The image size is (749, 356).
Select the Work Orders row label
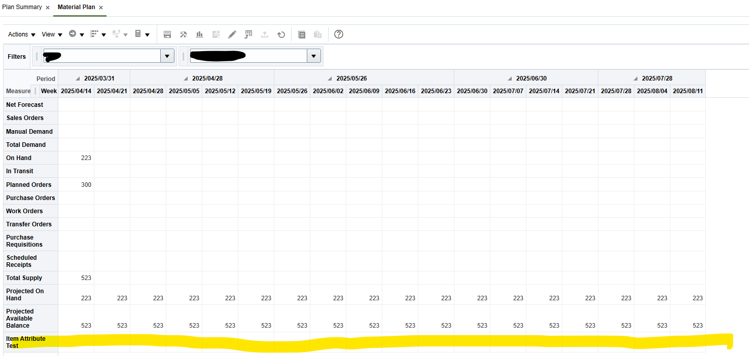point(24,211)
